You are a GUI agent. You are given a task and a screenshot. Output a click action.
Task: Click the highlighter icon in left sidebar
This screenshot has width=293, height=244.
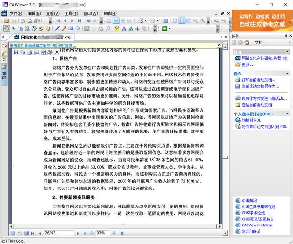tap(4, 53)
